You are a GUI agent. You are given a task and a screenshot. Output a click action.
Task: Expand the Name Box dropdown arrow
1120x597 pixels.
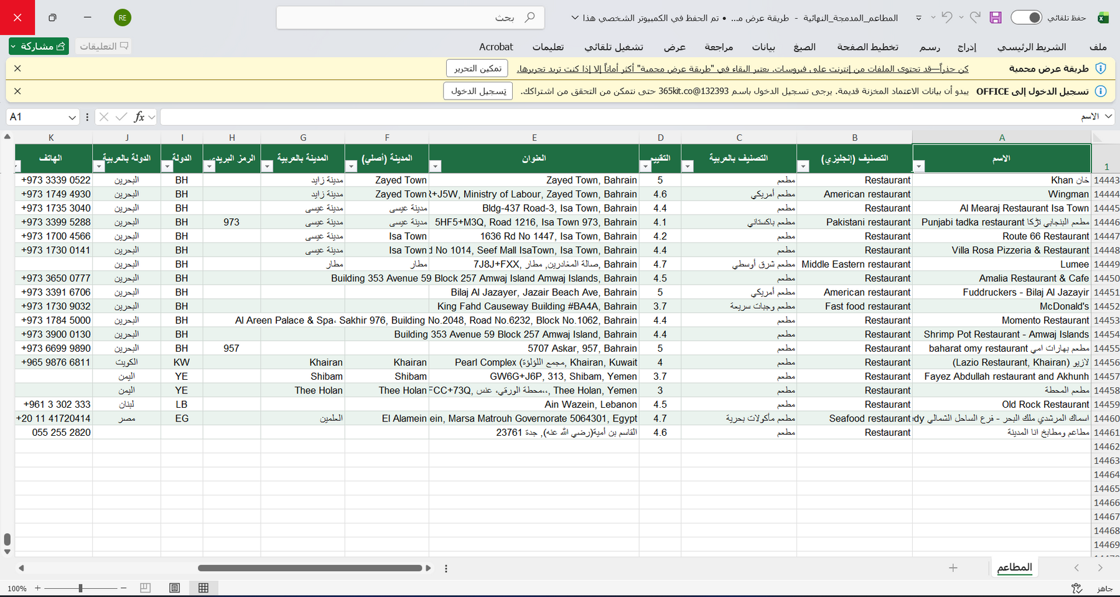[x=72, y=117]
